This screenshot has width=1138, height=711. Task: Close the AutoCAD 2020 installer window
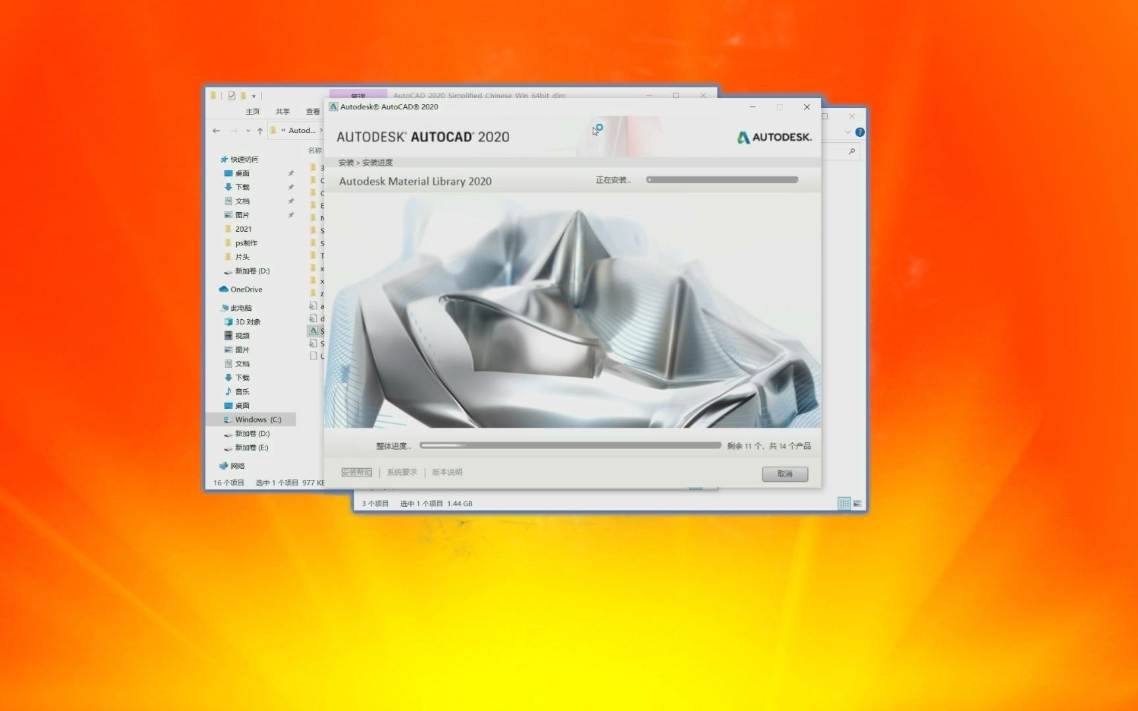coord(807,107)
